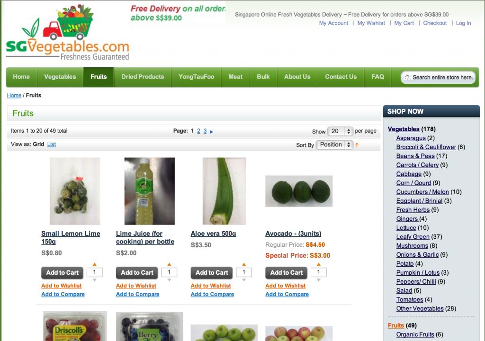Click quantity field for Small Lemon Lime

coord(95,272)
